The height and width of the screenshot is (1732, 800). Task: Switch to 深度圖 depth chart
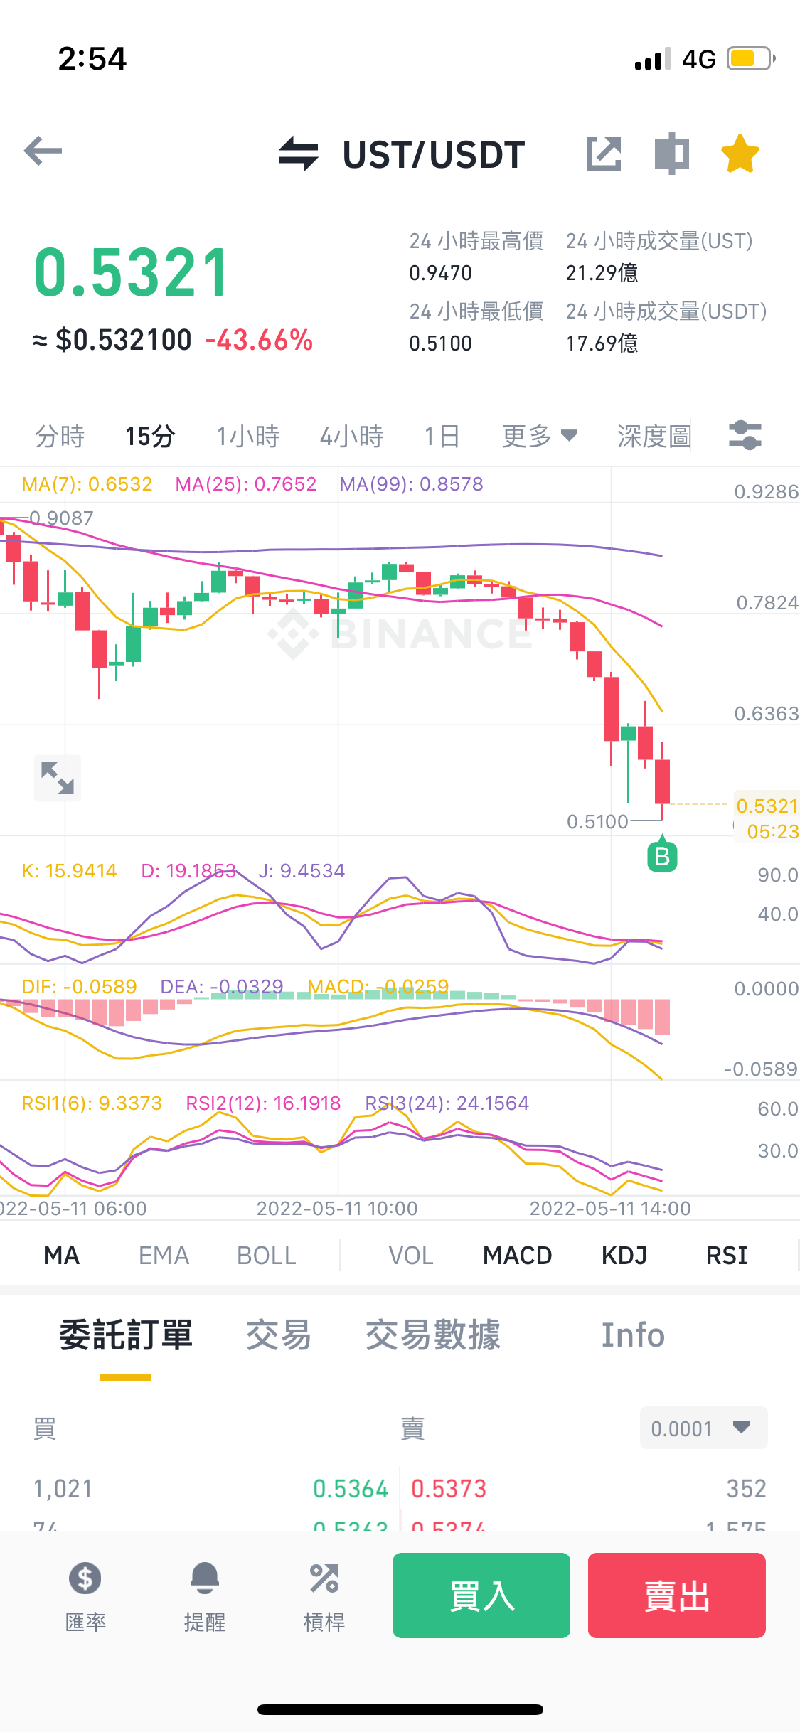click(x=654, y=436)
